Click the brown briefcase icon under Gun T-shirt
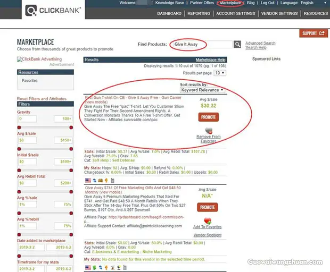 pos(101,180)
